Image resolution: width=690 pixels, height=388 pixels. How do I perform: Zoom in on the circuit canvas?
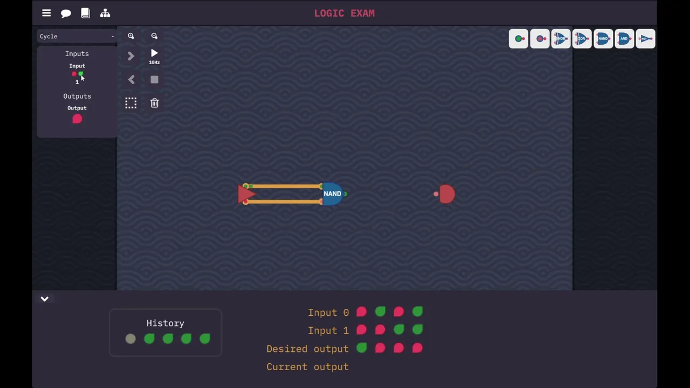tap(131, 36)
